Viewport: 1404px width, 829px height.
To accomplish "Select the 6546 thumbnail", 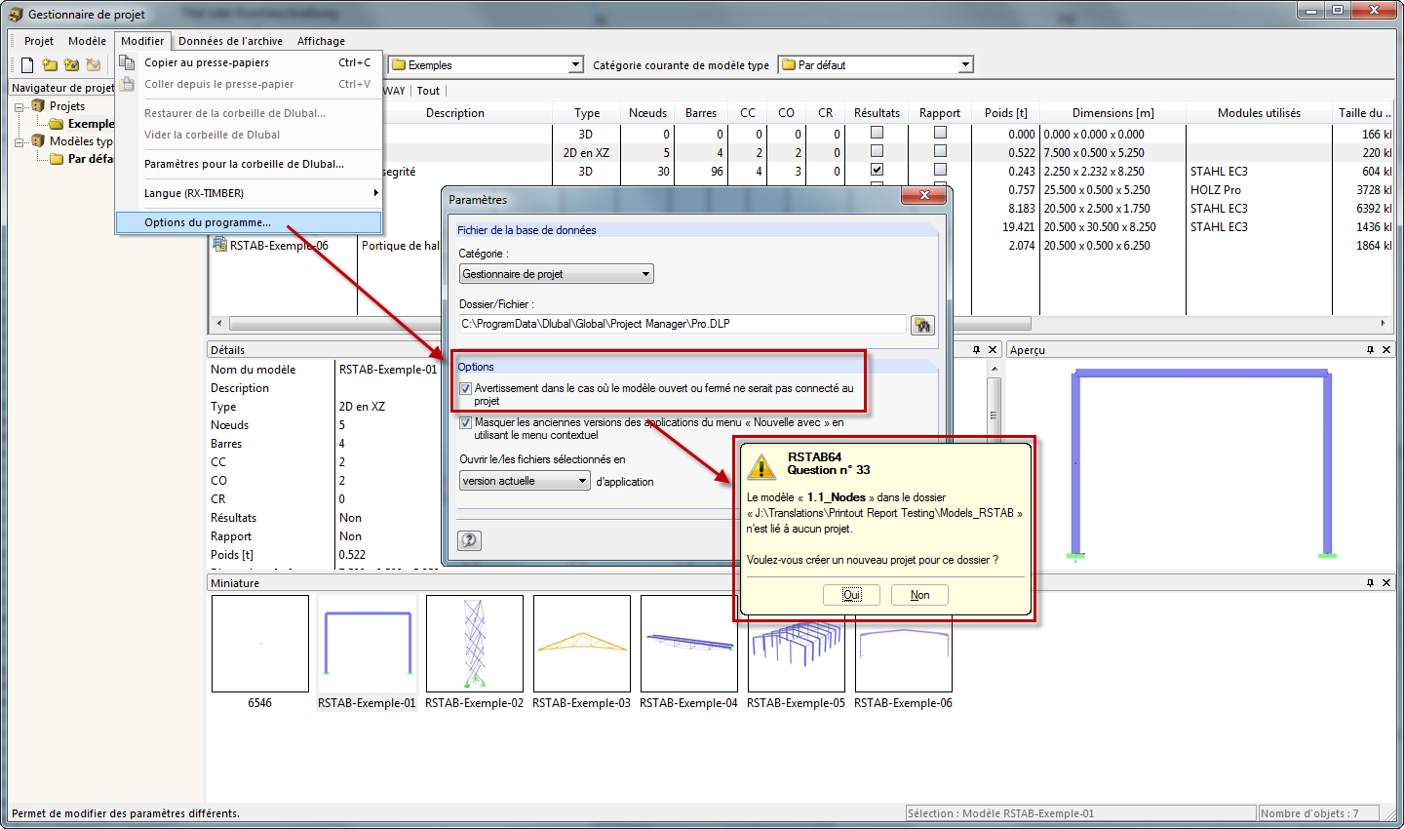I will (x=260, y=644).
